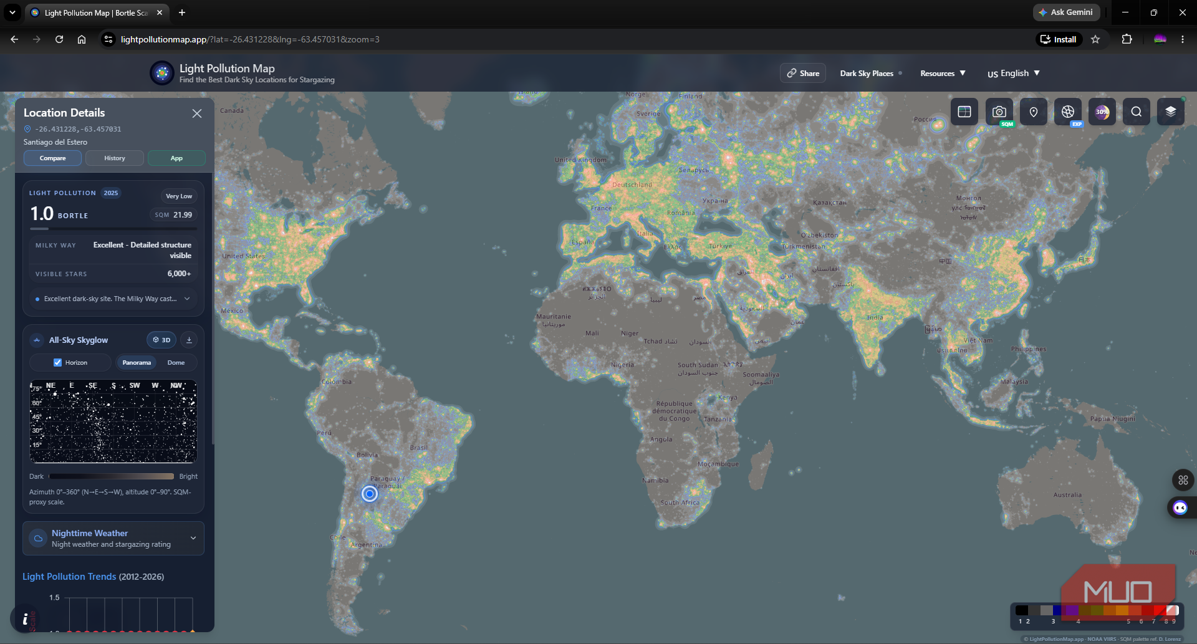Open the History tab
The width and height of the screenshot is (1197, 644).
pos(115,158)
